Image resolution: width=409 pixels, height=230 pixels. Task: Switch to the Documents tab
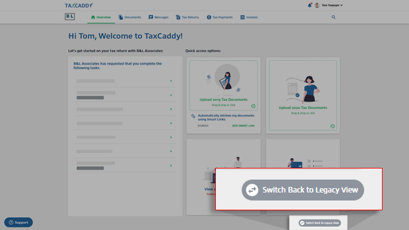pos(130,17)
